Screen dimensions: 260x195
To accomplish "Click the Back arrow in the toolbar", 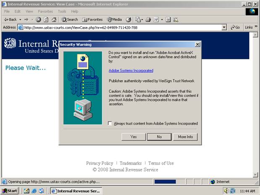I will [10, 20].
